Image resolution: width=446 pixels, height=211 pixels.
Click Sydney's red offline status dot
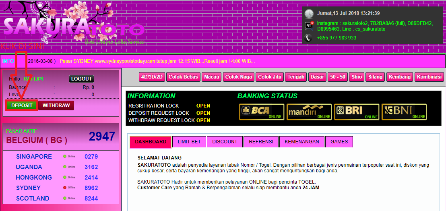[x=65, y=188]
